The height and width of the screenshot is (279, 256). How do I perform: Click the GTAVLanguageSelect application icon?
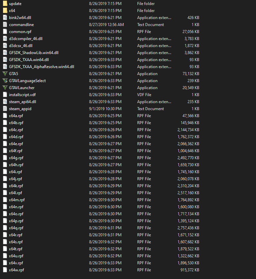pos(5,81)
